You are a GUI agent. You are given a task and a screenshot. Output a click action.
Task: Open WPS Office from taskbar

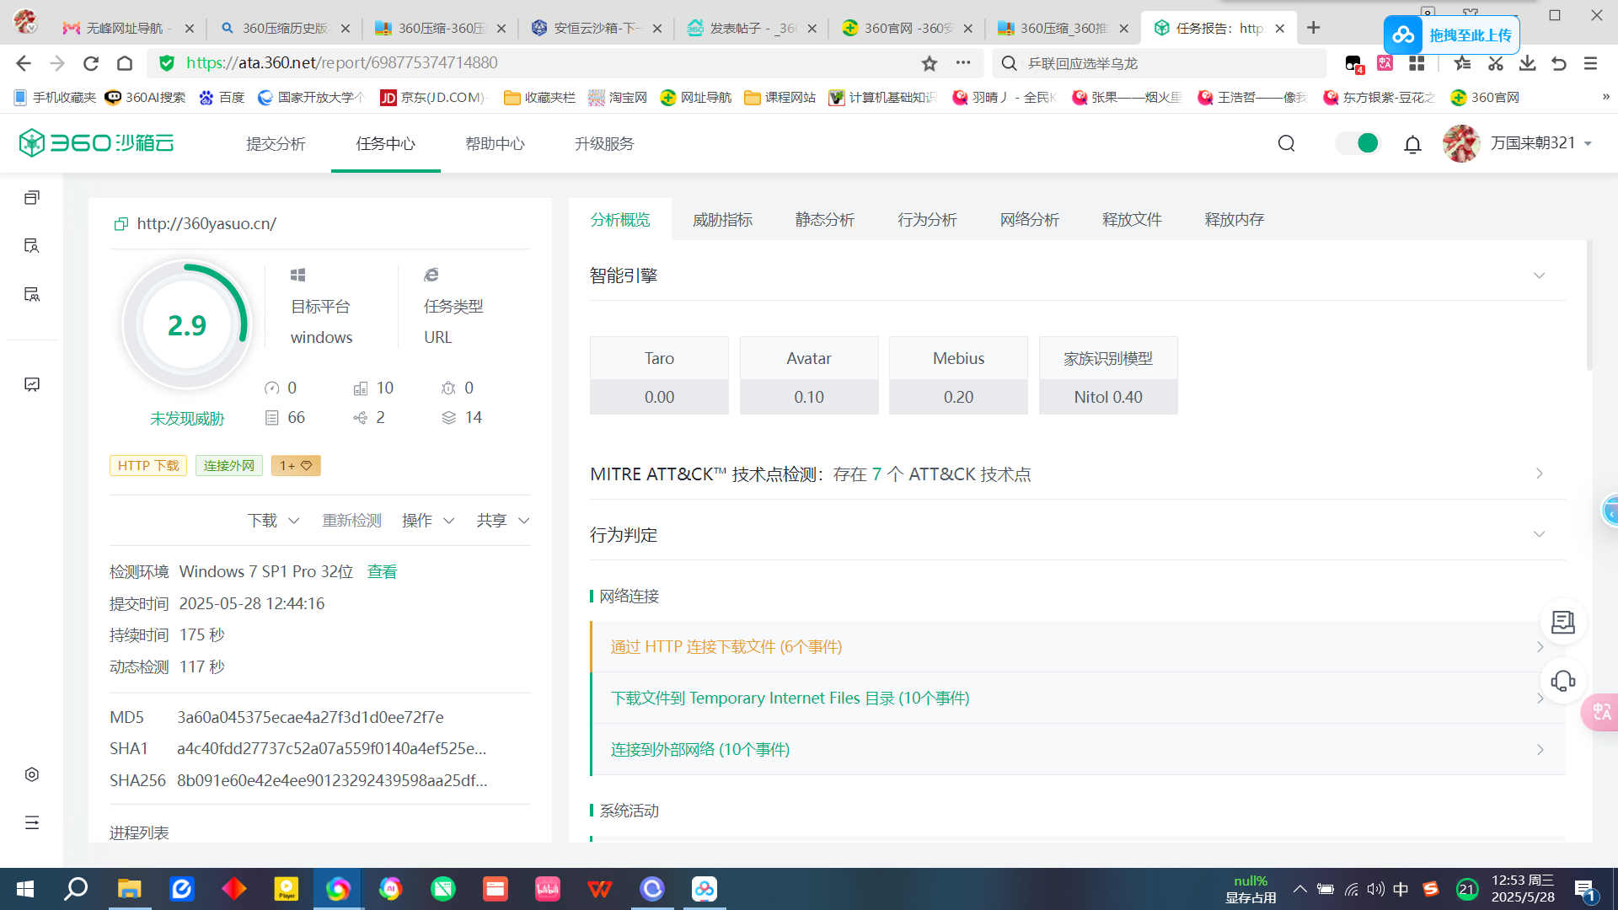pyautogui.click(x=599, y=889)
